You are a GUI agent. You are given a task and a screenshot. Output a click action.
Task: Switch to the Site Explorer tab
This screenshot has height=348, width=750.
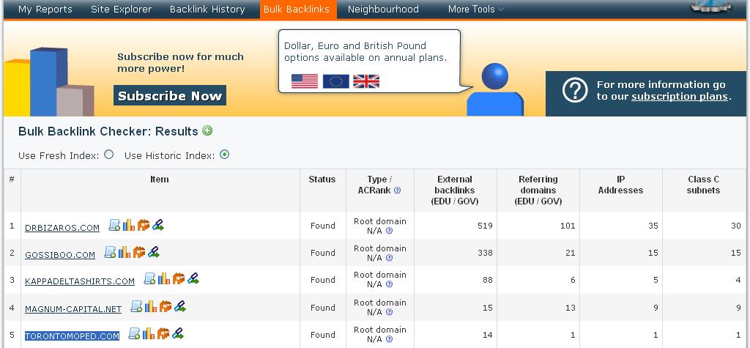(121, 9)
